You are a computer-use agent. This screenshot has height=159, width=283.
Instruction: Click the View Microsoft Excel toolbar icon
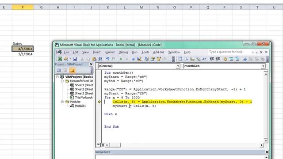pyautogui.click(x=60, y=59)
